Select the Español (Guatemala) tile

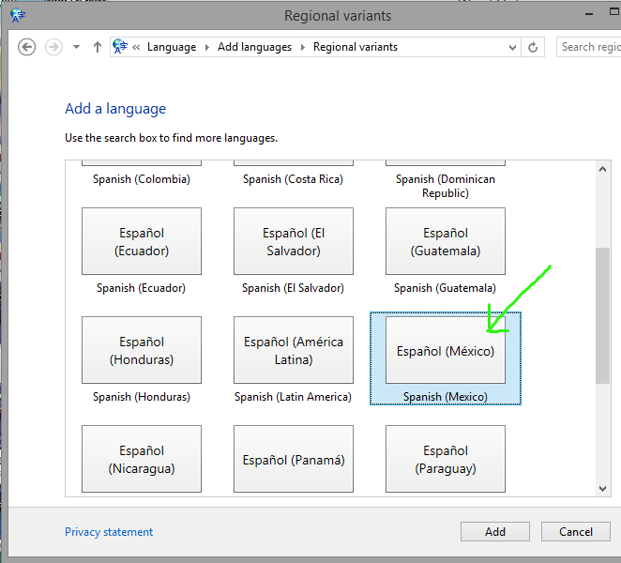point(446,241)
